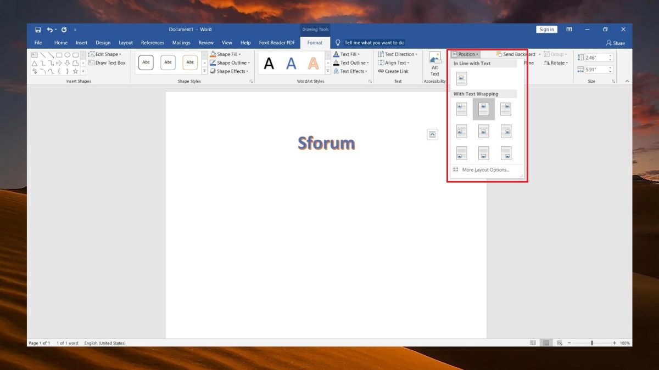Switch to the References tab
Screen dimensions: 659x370
pos(153,43)
